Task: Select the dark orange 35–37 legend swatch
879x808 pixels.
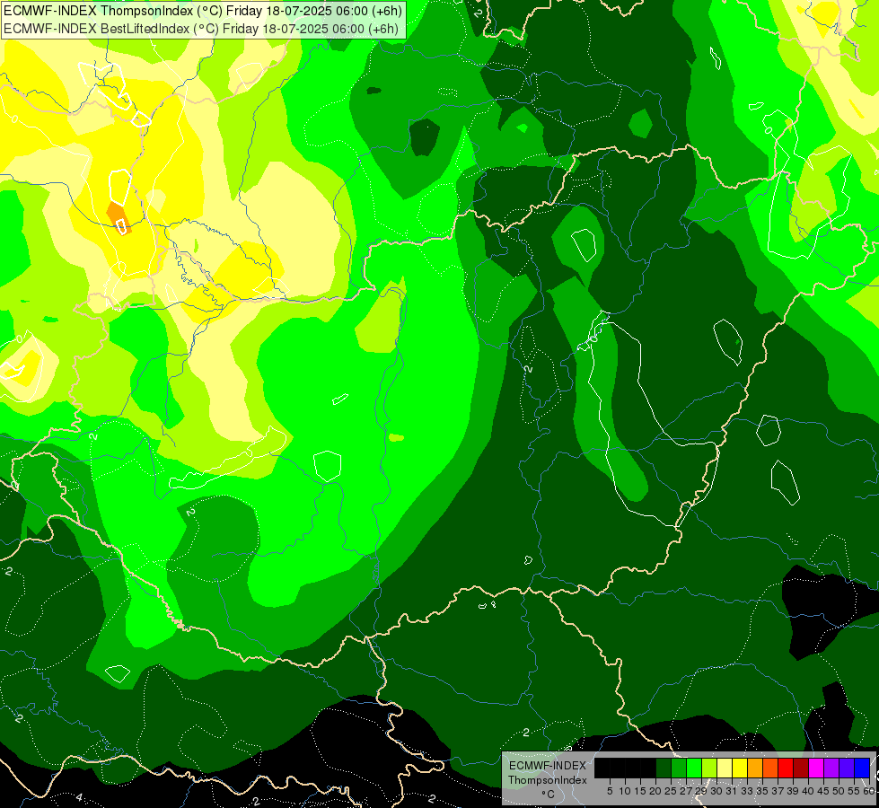Action: click(770, 768)
